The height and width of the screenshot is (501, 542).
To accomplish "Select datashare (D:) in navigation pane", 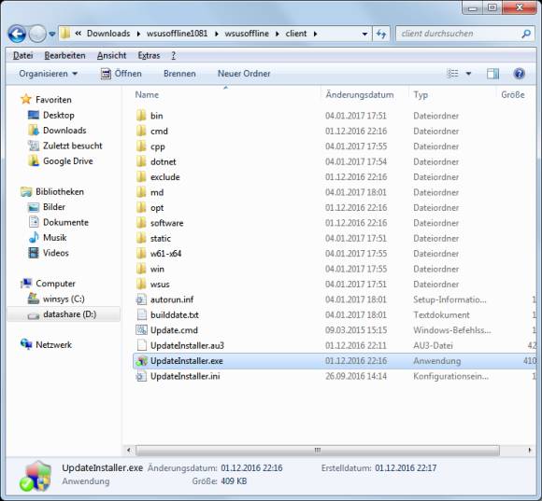I will click(64, 314).
